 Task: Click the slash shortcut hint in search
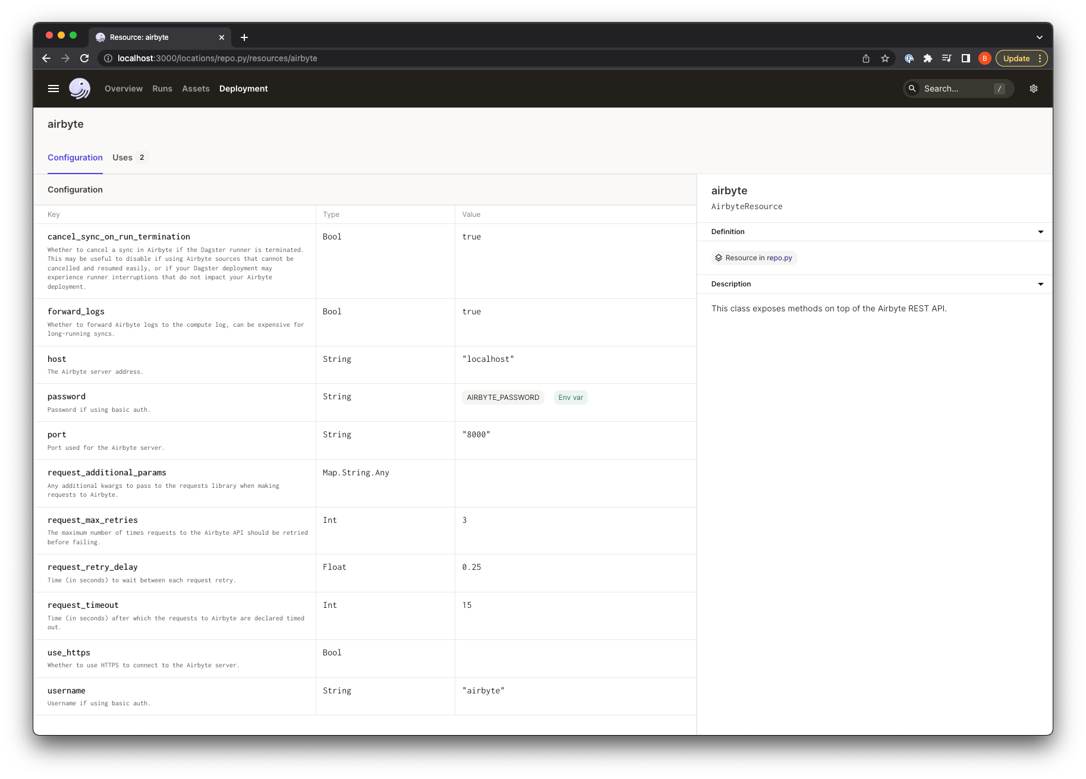999,89
